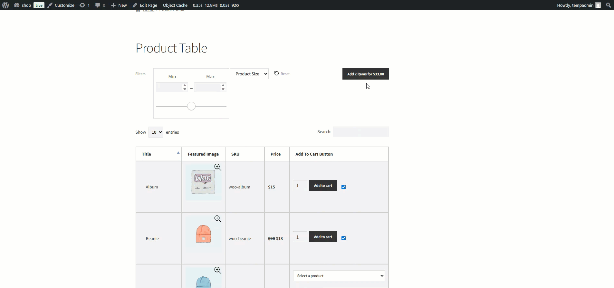Viewport: 614px width, 288px height.
Task: Open the Edit Page admin menu
Action: click(x=145, y=5)
